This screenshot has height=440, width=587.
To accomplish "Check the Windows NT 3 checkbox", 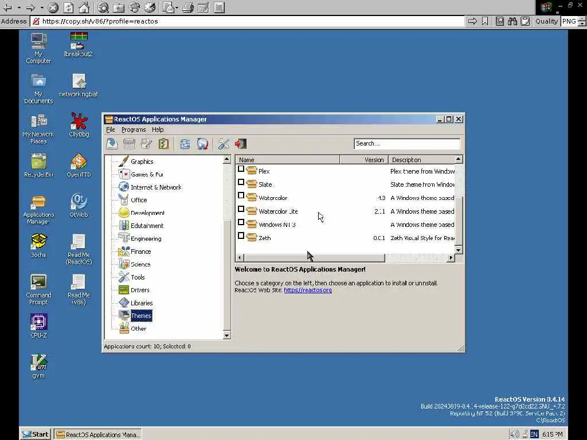I will pyautogui.click(x=241, y=222).
